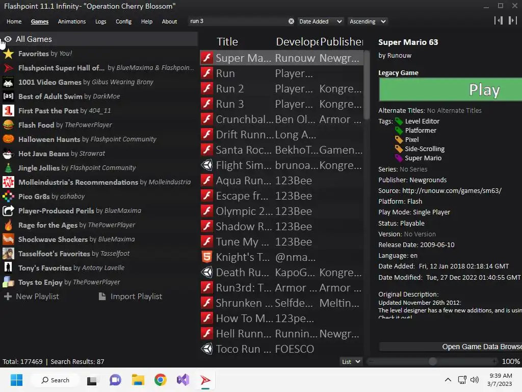Collapse the left sidebar using toggle icon
522x392 pixels.
(x=499, y=20)
